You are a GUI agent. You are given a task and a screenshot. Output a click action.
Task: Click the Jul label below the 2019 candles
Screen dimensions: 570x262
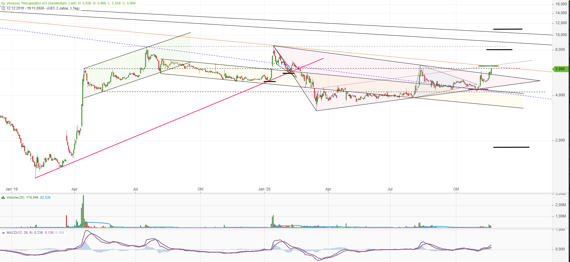tap(135, 189)
